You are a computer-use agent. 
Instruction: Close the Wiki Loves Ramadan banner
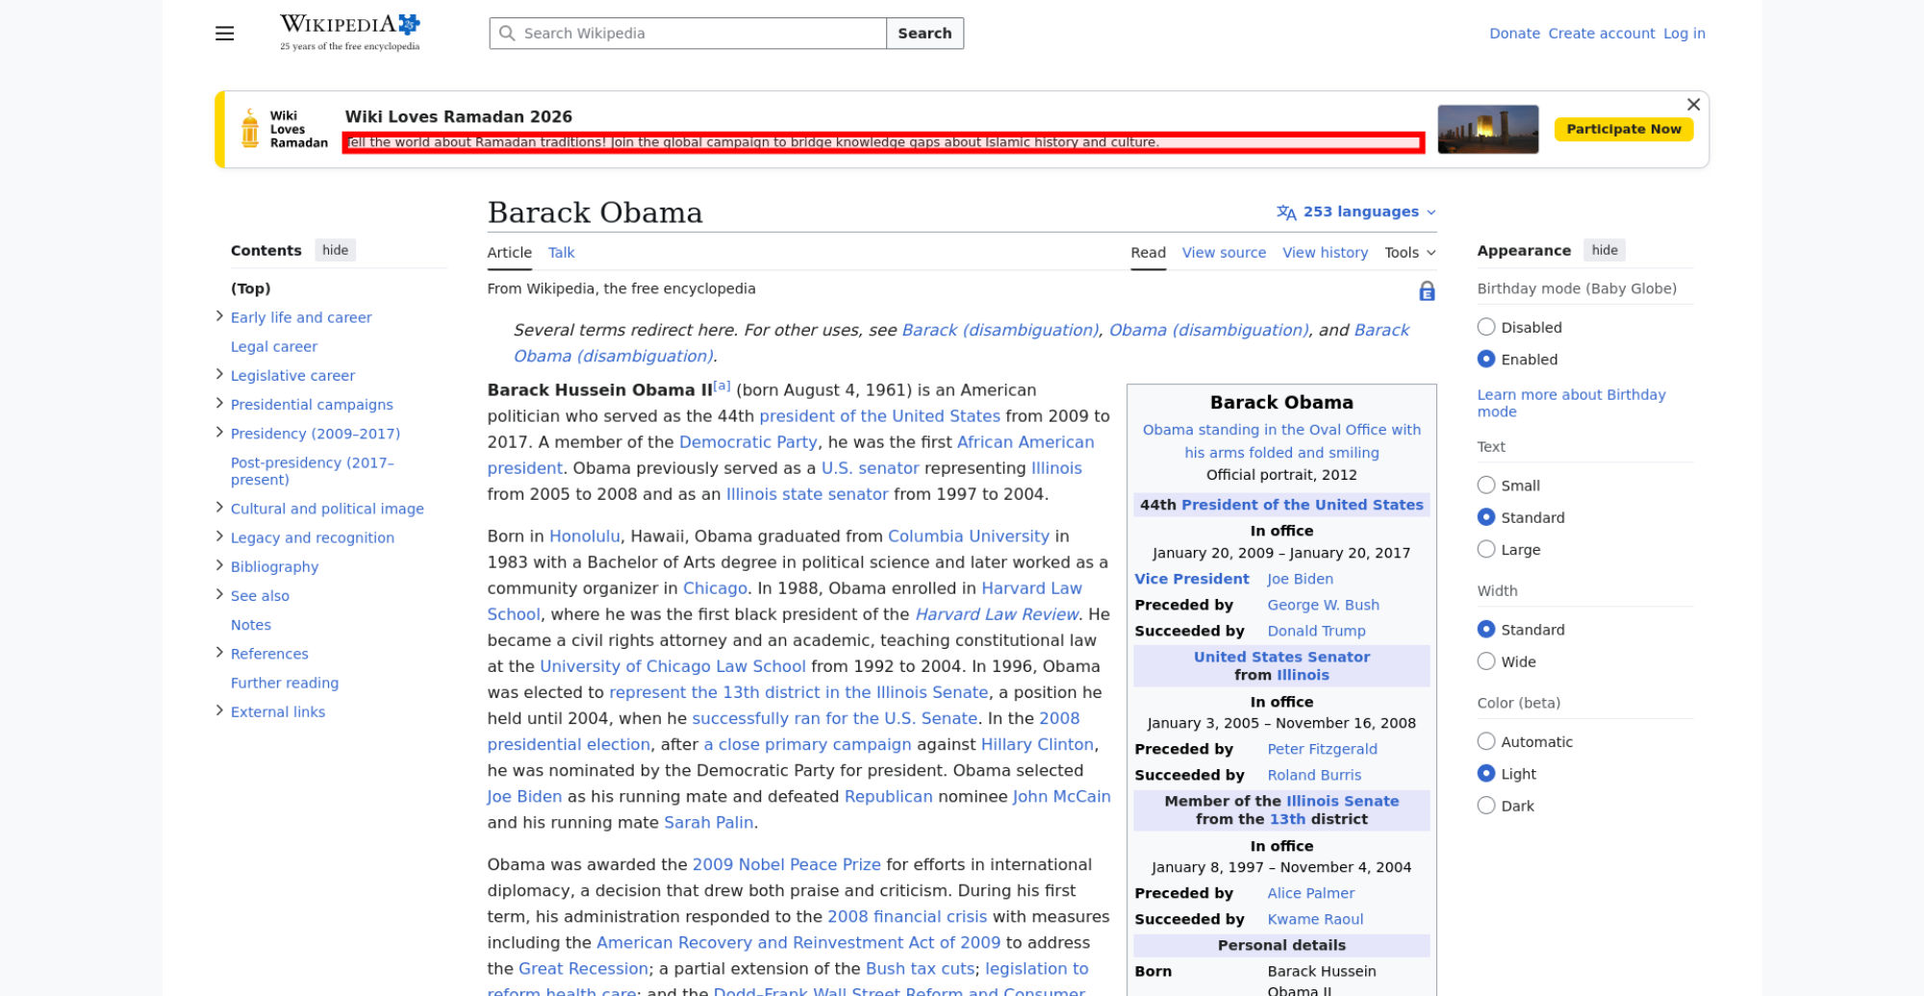1693,105
